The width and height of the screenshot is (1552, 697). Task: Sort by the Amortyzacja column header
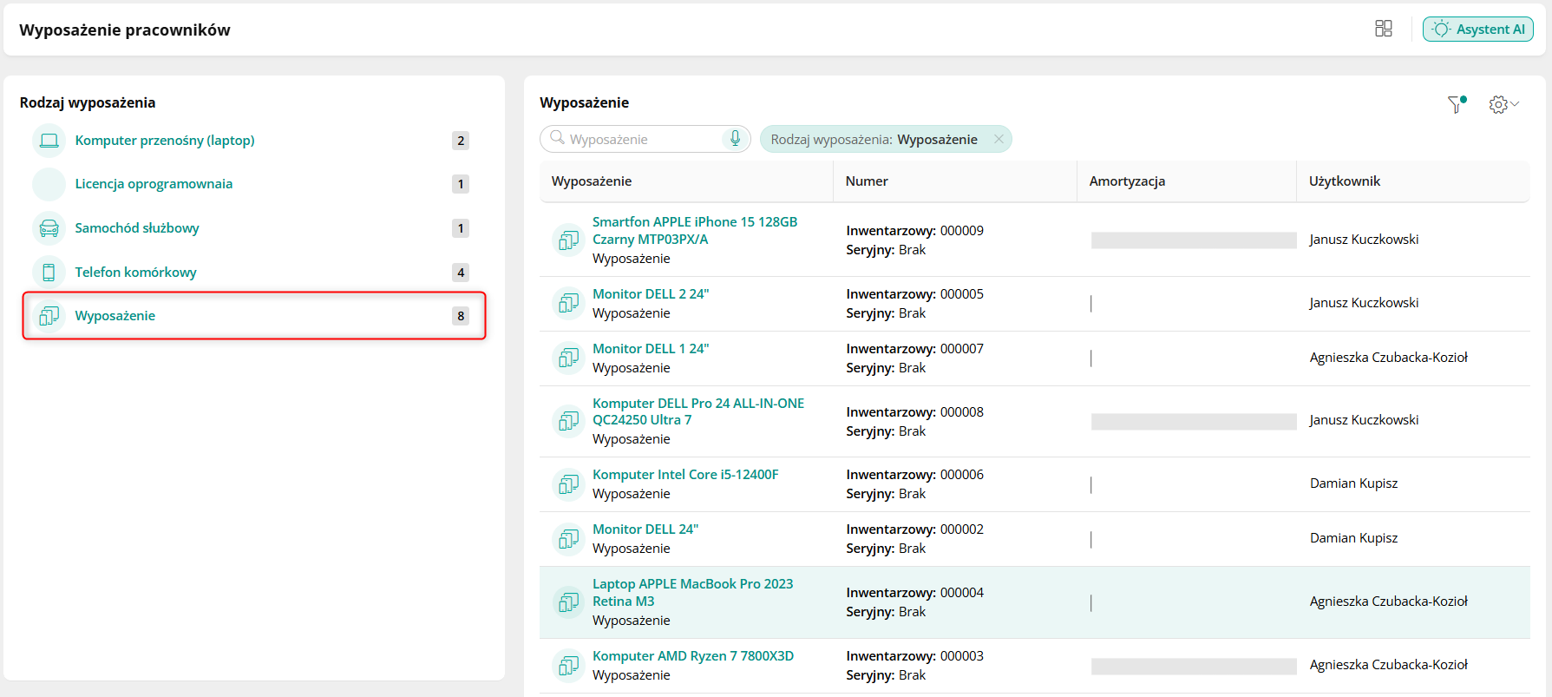(x=1127, y=181)
